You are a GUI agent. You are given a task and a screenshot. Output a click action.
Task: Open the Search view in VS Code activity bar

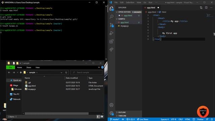pyautogui.click(x=112, y=16)
